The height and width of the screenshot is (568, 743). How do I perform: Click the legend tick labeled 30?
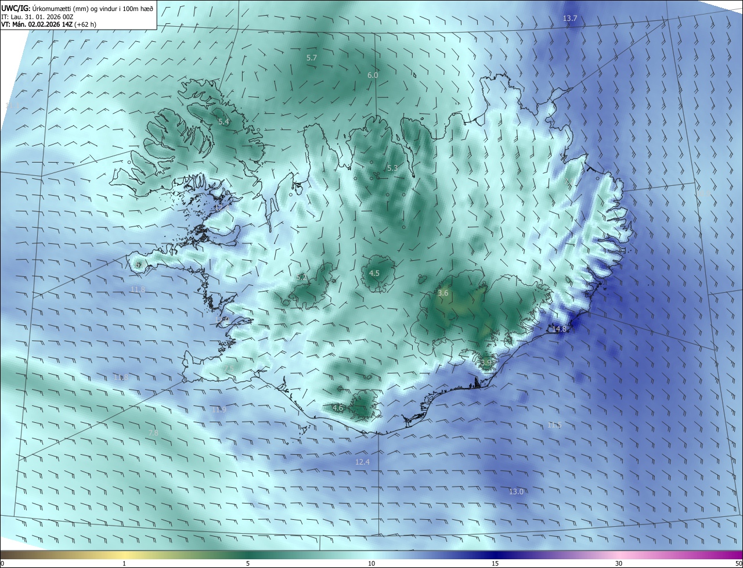click(619, 563)
